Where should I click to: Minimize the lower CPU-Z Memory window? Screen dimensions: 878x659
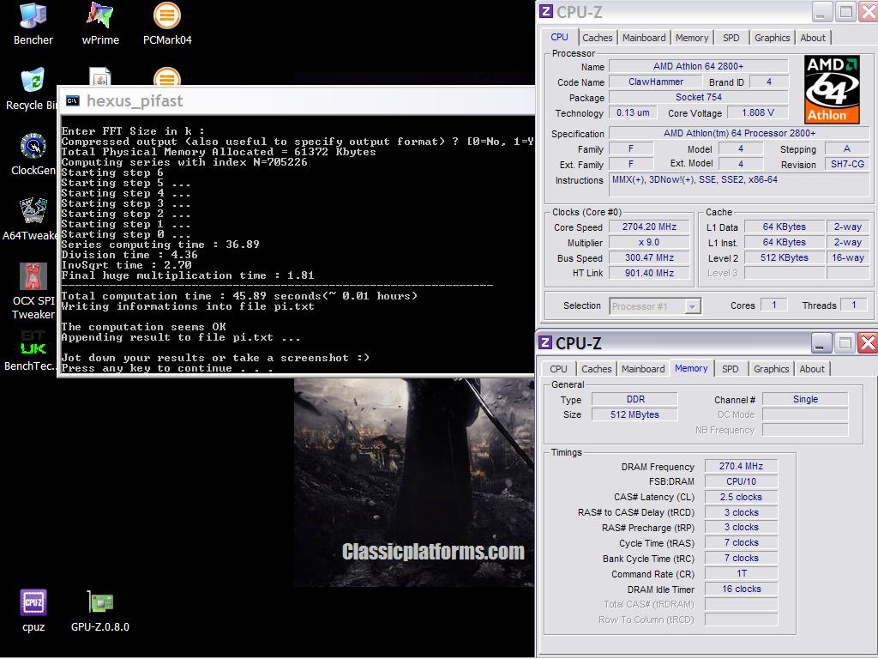[x=821, y=342]
